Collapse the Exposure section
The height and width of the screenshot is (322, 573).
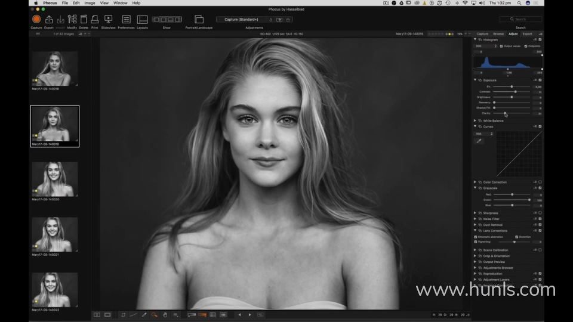tap(475, 80)
